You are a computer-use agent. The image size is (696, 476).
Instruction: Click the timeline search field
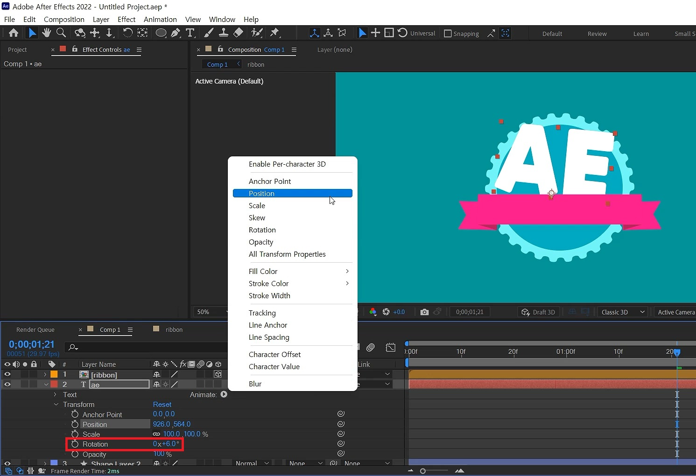(147, 347)
